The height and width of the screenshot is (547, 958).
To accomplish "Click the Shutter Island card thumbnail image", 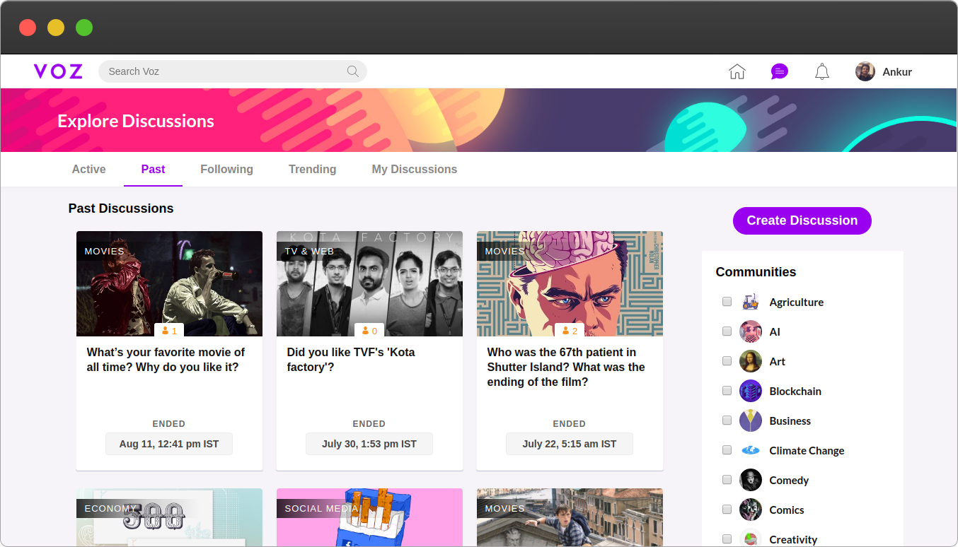I will 570,283.
